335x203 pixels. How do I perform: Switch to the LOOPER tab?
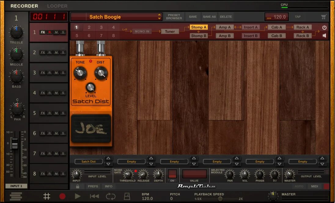[57, 6]
